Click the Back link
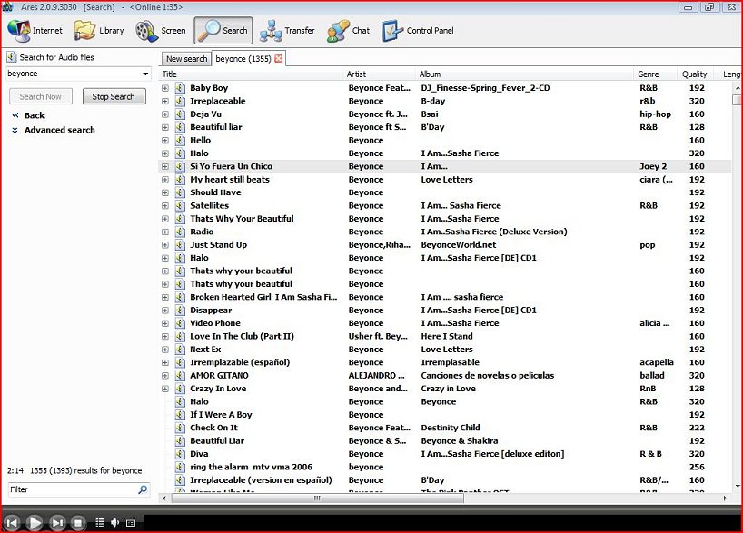This screenshot has height=533, width=743. click(x=34, y=115)
